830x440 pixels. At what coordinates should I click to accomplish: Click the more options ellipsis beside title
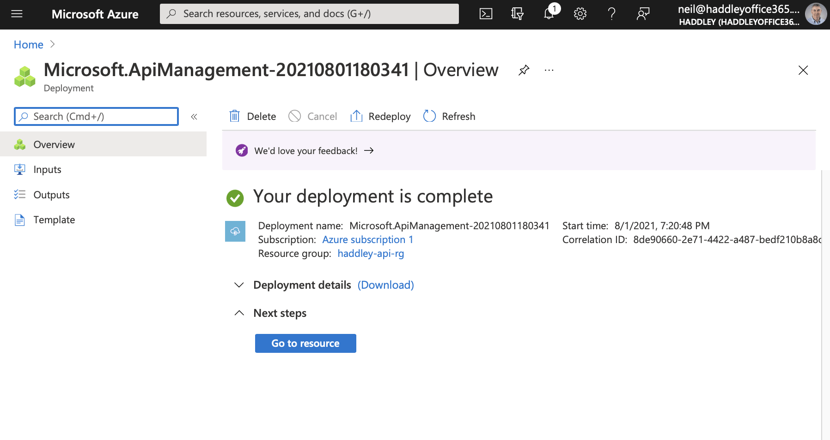click(x=549, y=70)
